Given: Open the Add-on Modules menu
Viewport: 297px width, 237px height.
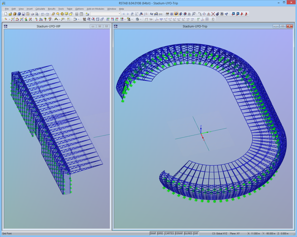Looking at the screenshot, I should point(95,9).
